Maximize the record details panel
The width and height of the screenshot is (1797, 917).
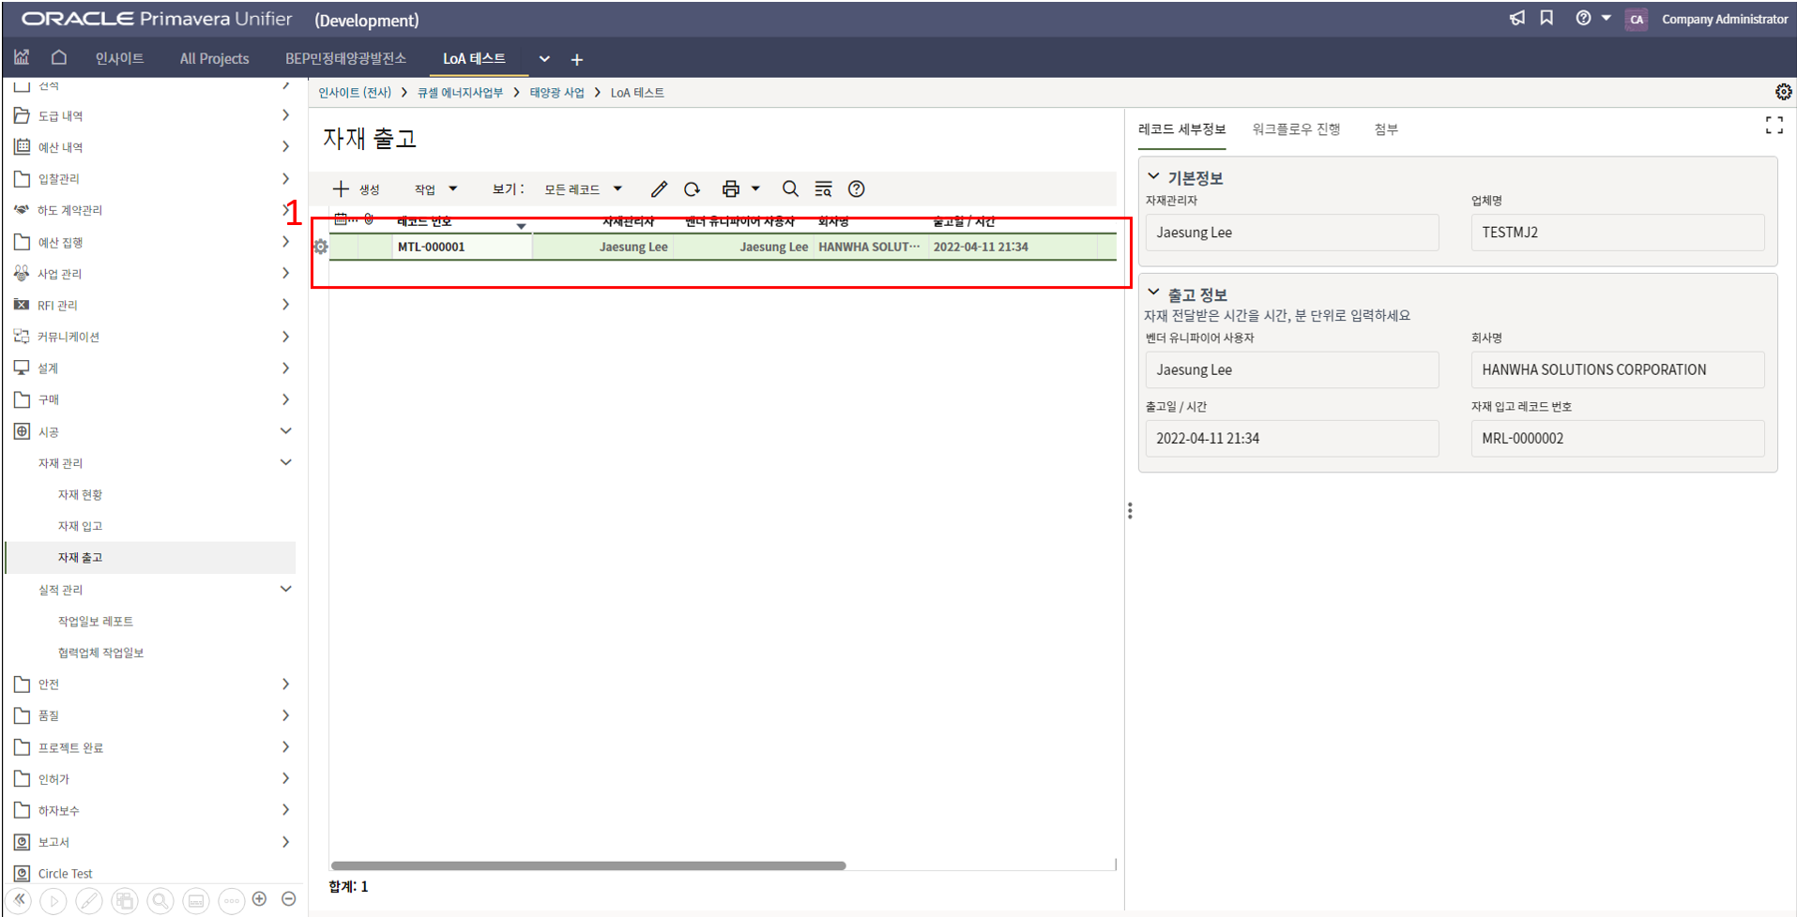click(x=1774, y=126)
